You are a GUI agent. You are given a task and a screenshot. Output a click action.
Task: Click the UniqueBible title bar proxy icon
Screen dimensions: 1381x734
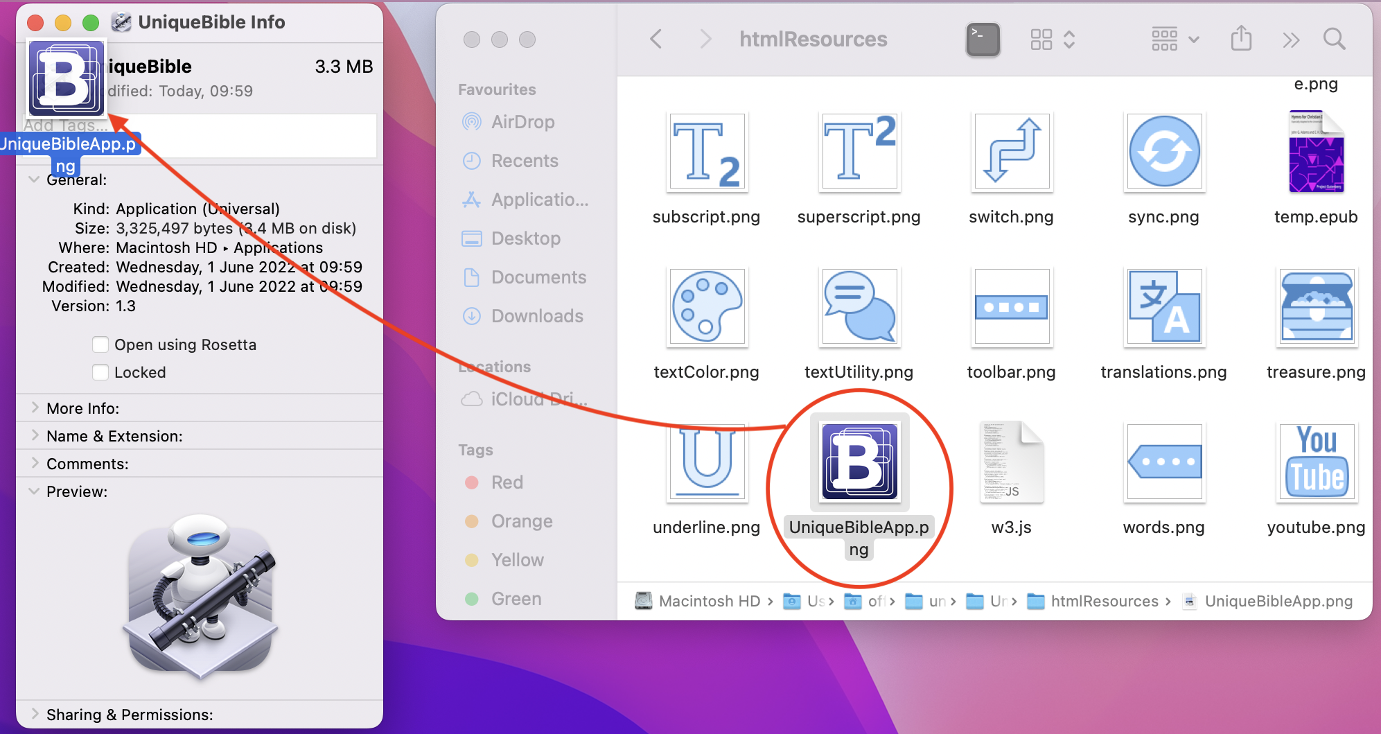point(121,22)
